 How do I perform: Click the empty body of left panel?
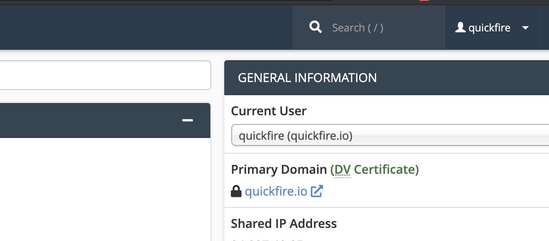[105, 188]
